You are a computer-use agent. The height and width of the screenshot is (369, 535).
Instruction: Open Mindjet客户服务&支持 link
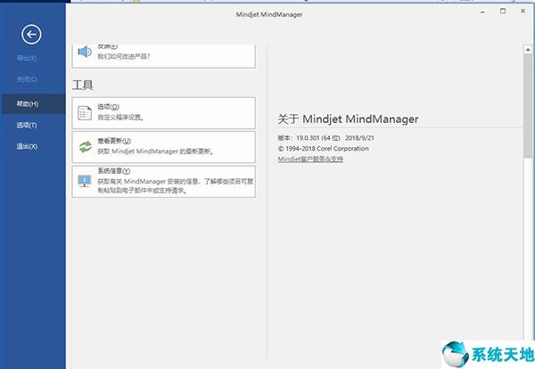tap(310, 159)
